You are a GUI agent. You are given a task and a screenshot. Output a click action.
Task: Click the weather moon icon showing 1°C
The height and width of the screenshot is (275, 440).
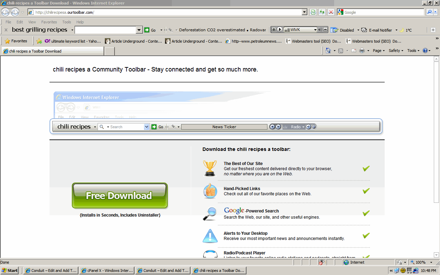click(402, 30)
